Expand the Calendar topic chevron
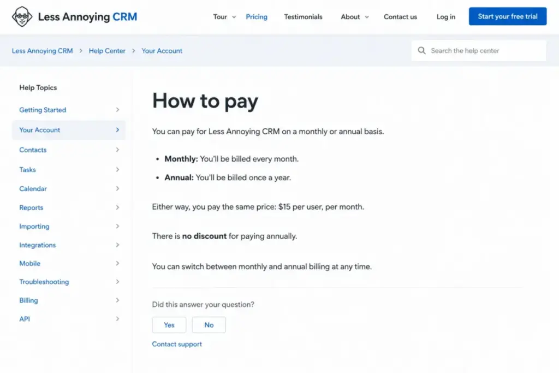This screenshot has height=373, width=559. (x=117, y=188)
